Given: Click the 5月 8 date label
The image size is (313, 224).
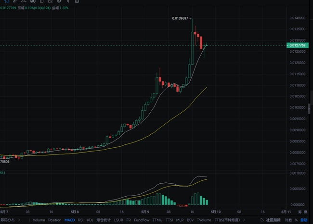Looking at the screenshot, I should 75,212.
